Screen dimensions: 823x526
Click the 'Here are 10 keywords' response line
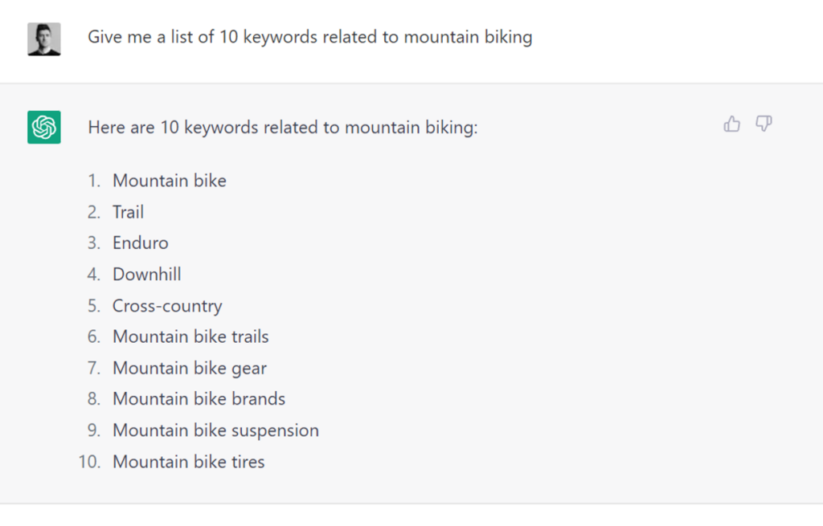pyautogui.click(x=283, y=128)
